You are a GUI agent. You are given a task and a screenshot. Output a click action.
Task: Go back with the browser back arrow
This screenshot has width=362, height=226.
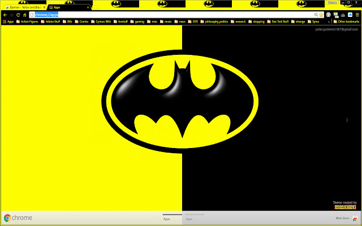click(5, 15)
